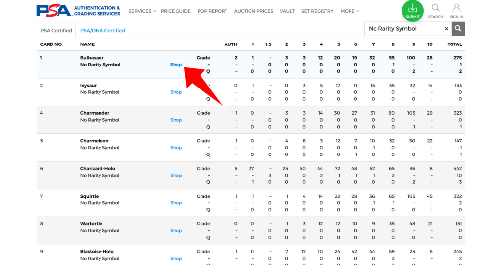Open the Set Registry page
The width and height of the screenshot is (502, 265).
tap(317, 11)
